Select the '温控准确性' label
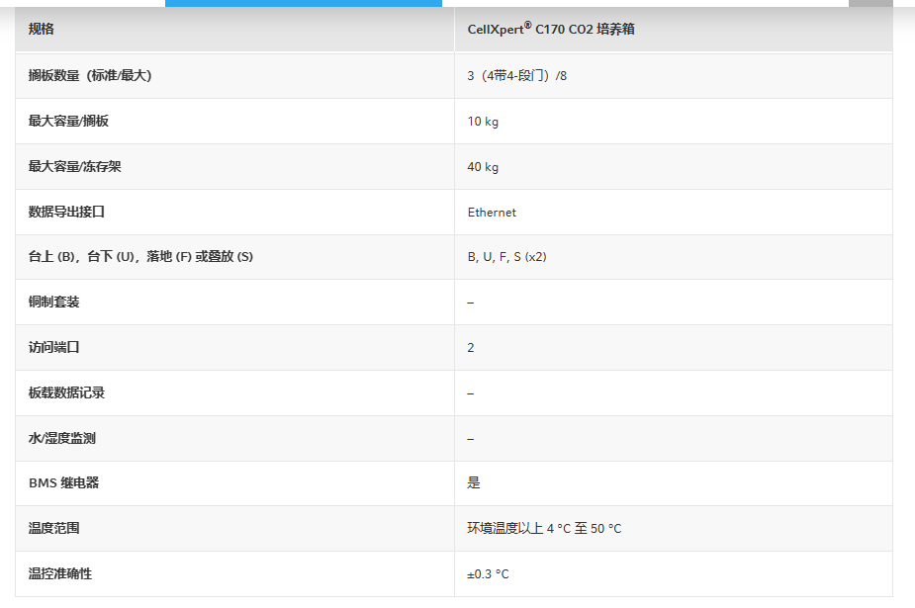The width and height of the screenshot is (915, 608). click(x=60, y=573)
